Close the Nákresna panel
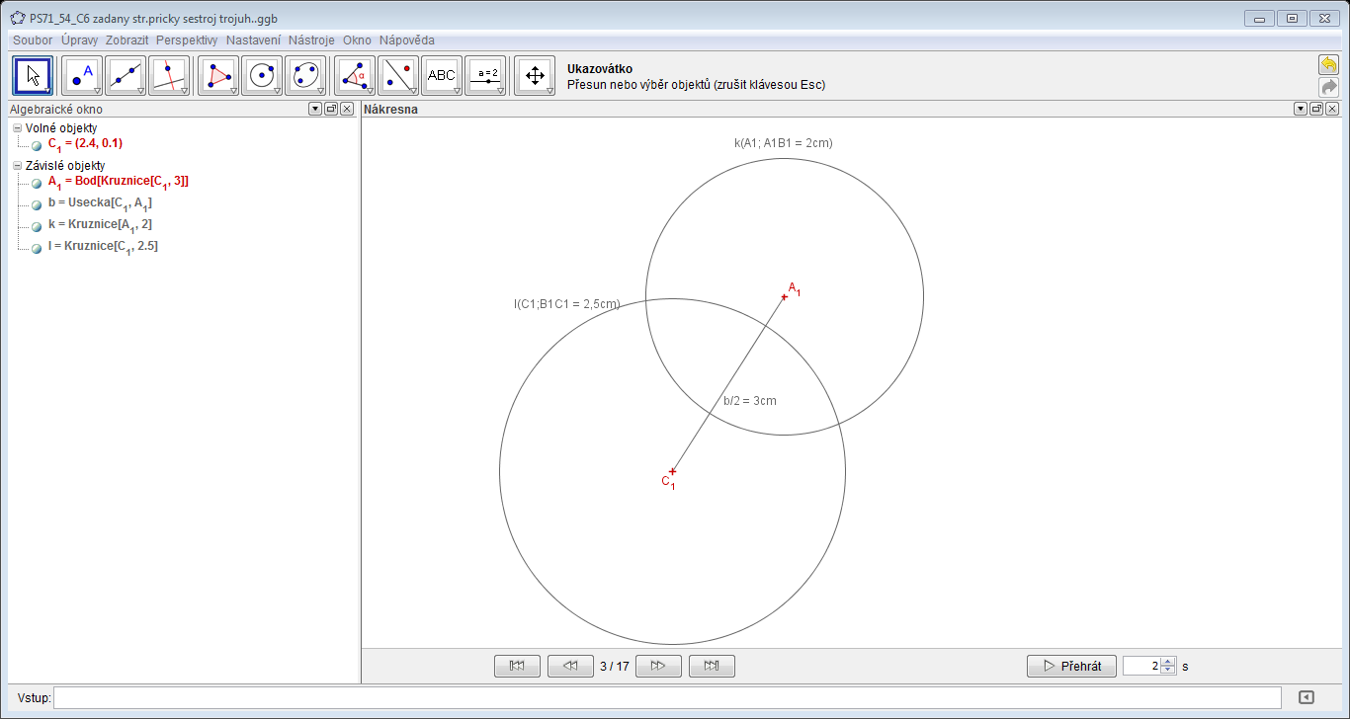 (x=1332, y=110)
